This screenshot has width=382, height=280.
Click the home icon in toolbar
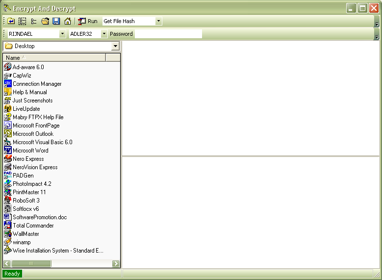click(x=68, y=21)
